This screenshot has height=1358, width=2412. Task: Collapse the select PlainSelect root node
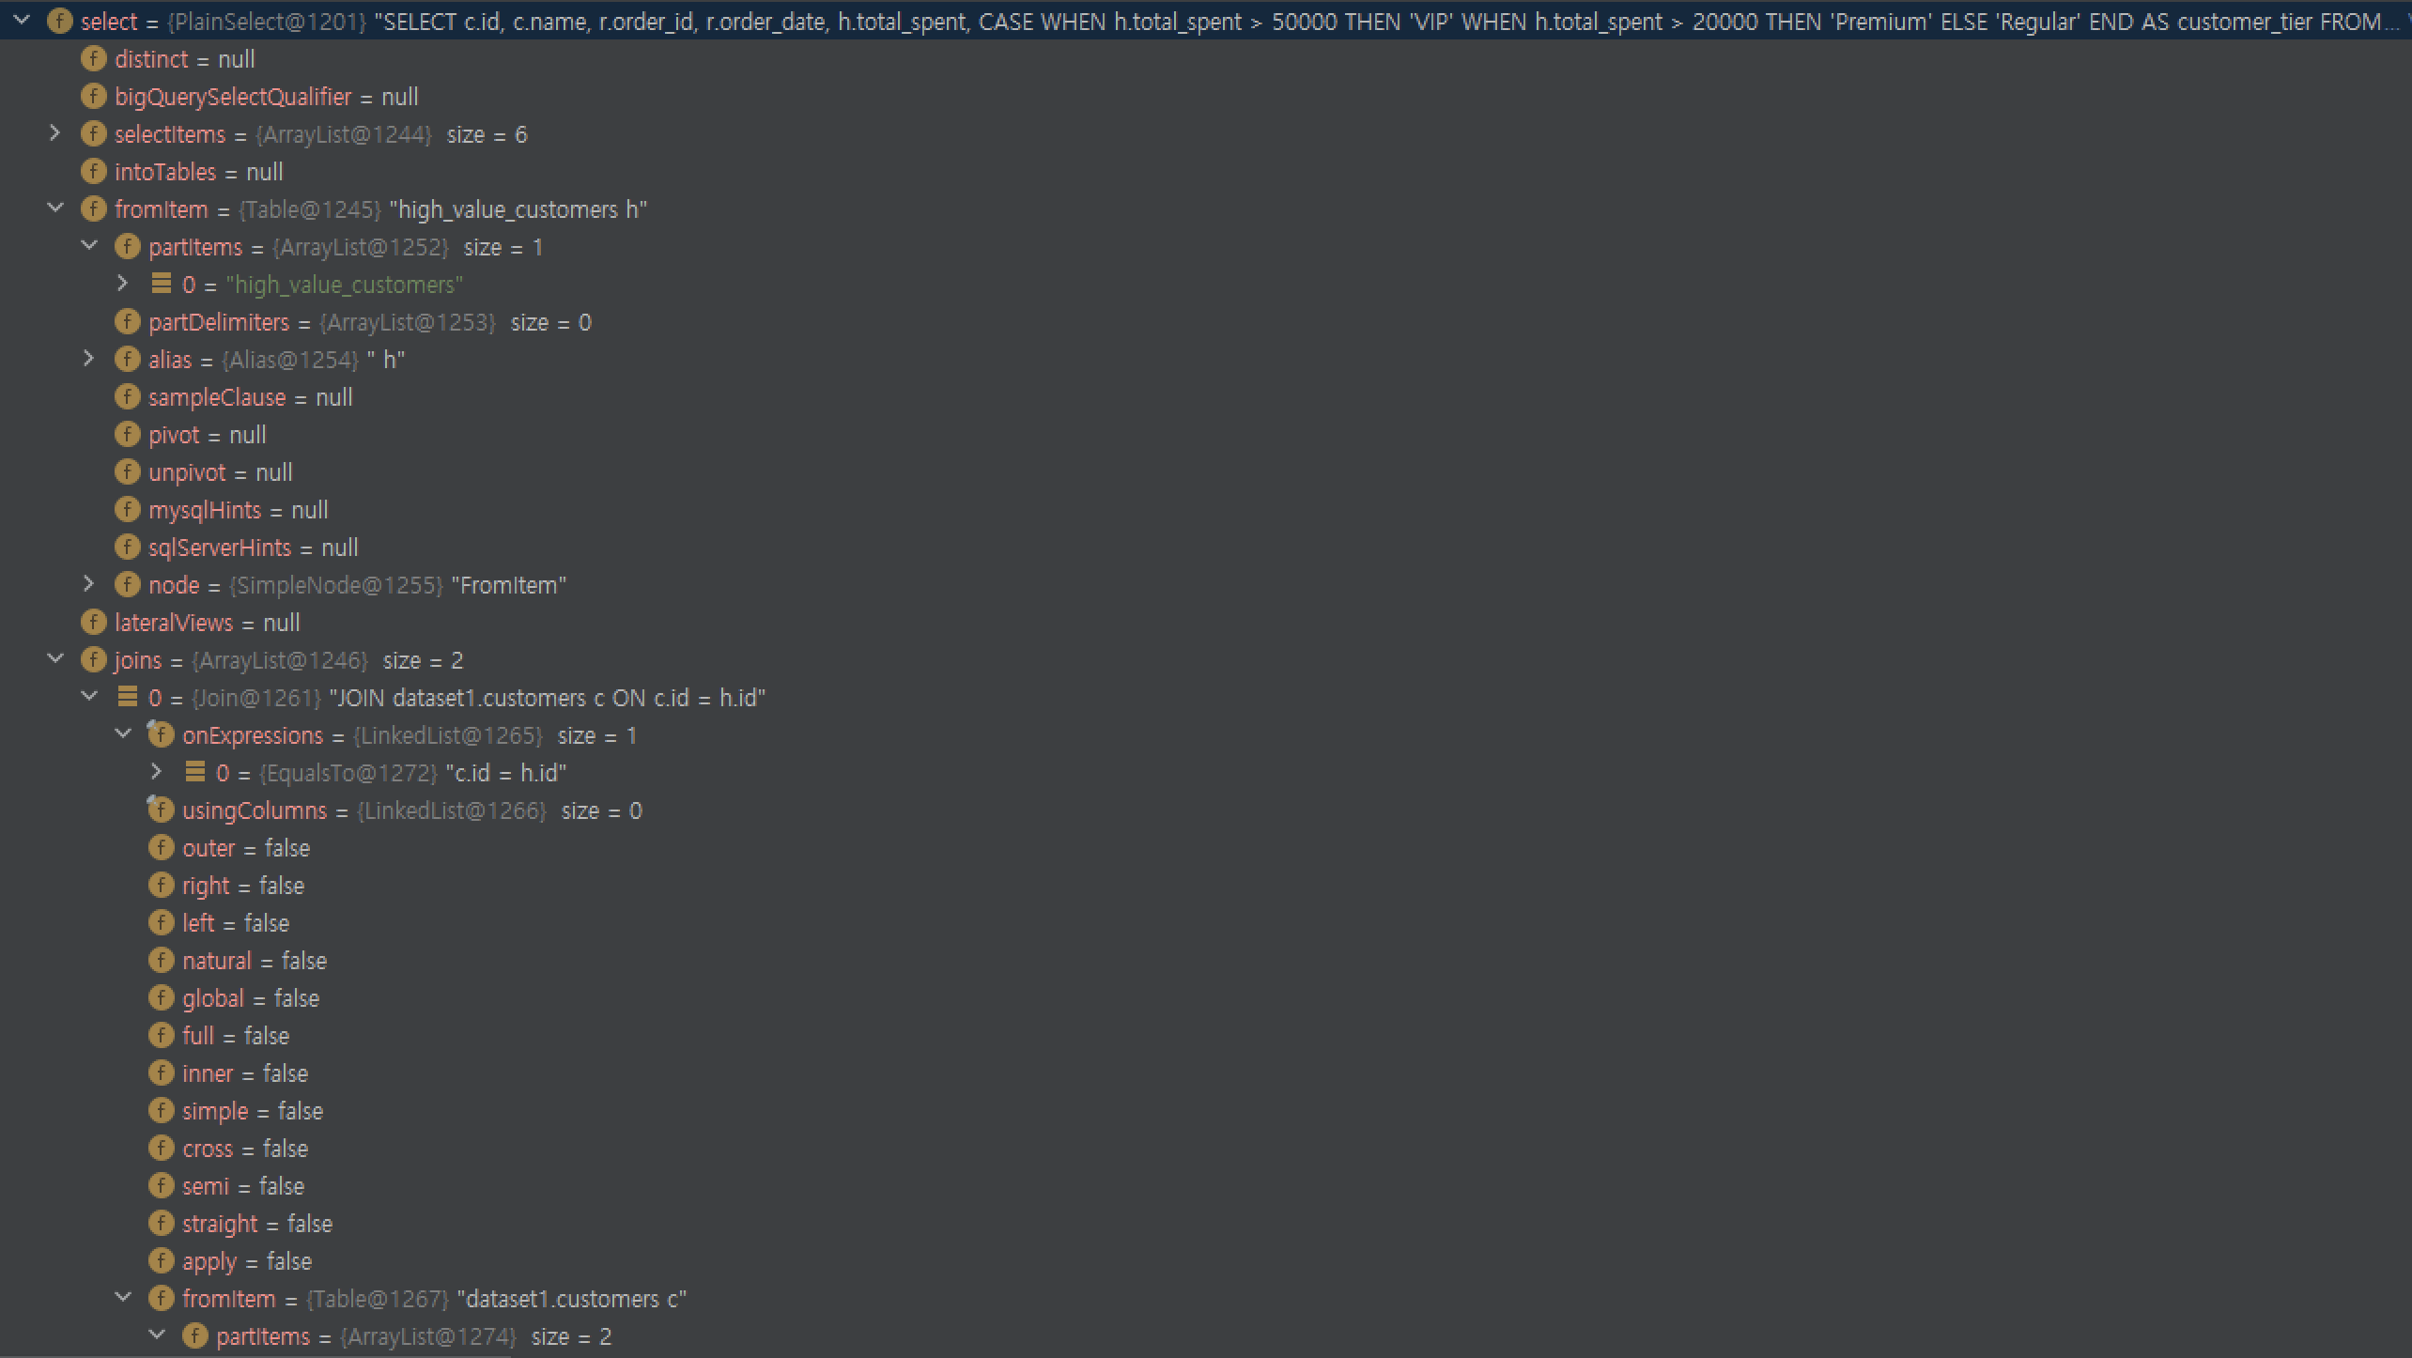click(22, 21)
